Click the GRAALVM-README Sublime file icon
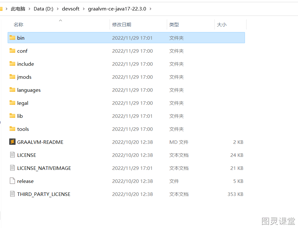Image resolution: width=298 pixels, height=228 pixels. (12, 142)
